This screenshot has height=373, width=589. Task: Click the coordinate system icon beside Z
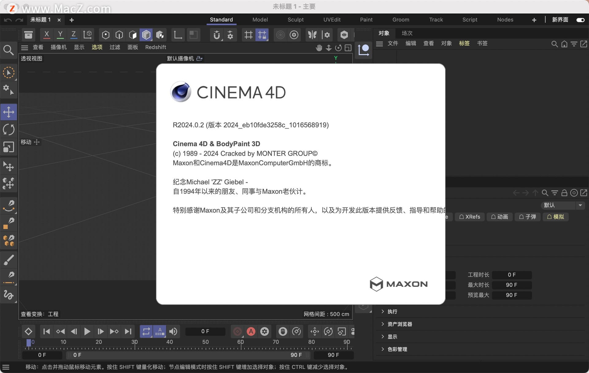click(x=88, y=35)
